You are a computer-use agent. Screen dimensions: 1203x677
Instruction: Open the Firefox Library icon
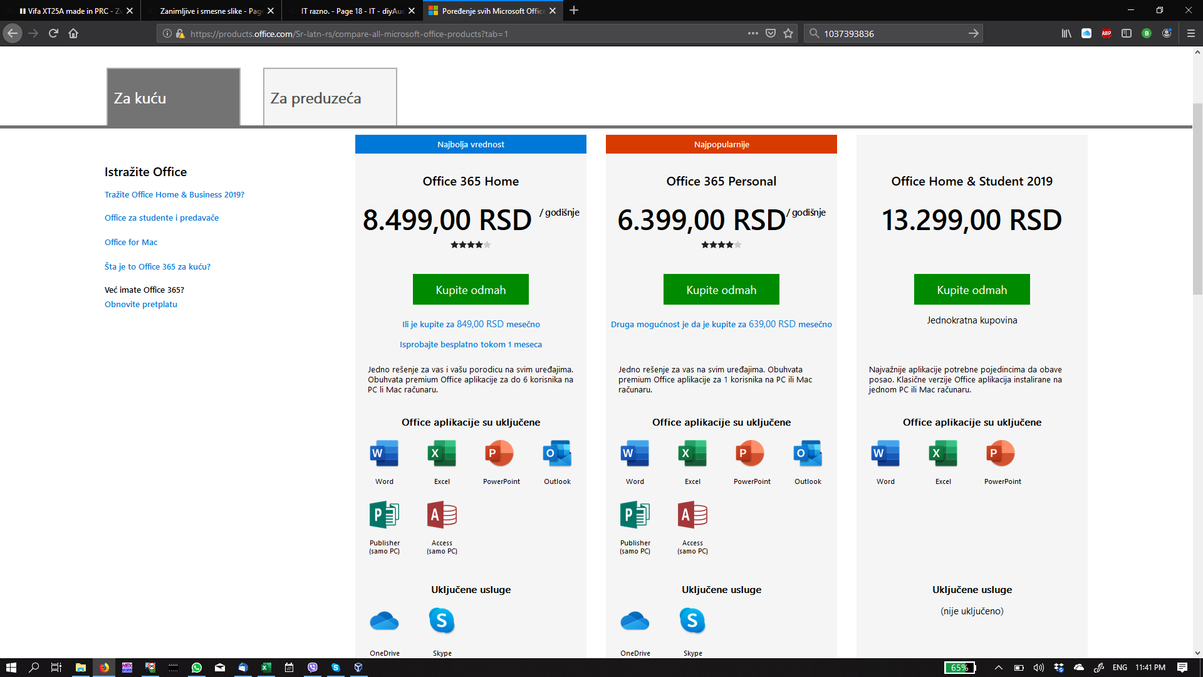1066,33
